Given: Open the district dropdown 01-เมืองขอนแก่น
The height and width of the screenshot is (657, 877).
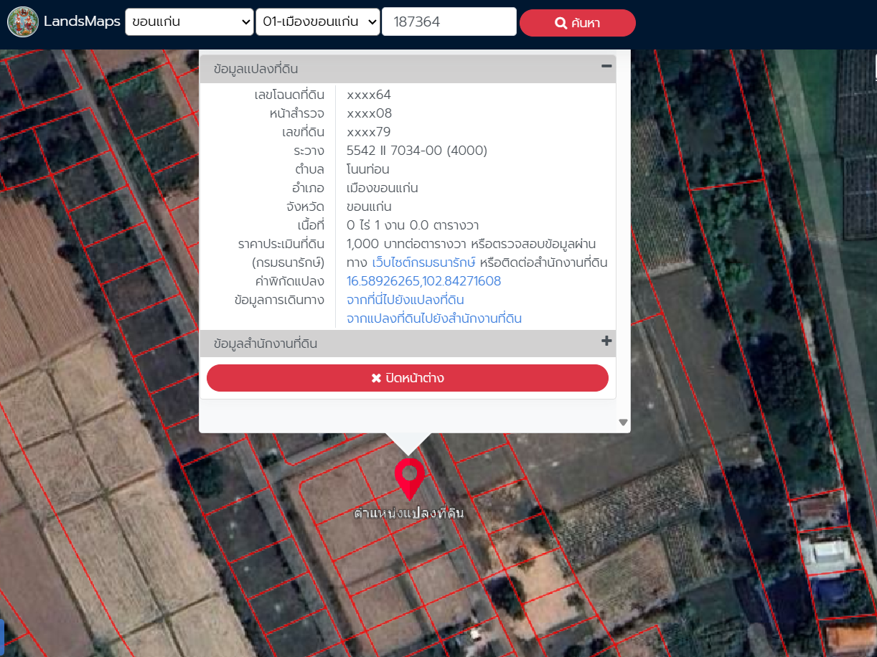Looking at the screenshot, I should pos(318,22).
